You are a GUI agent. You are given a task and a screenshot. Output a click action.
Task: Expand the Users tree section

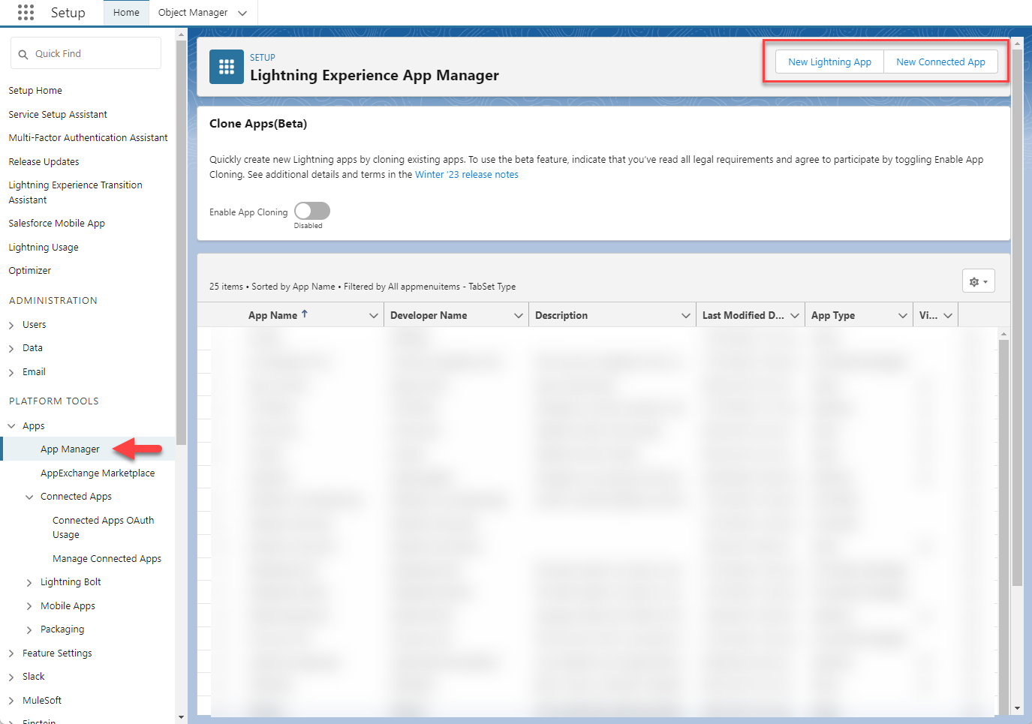click(x=11, y=326)
